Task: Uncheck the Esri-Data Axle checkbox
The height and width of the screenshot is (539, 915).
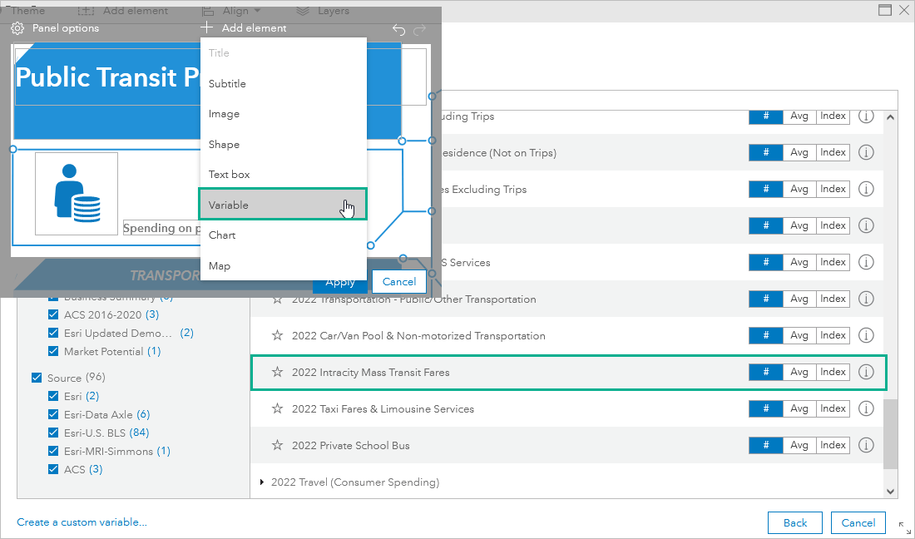Action: pyautogui.click(x=52, y=414)
